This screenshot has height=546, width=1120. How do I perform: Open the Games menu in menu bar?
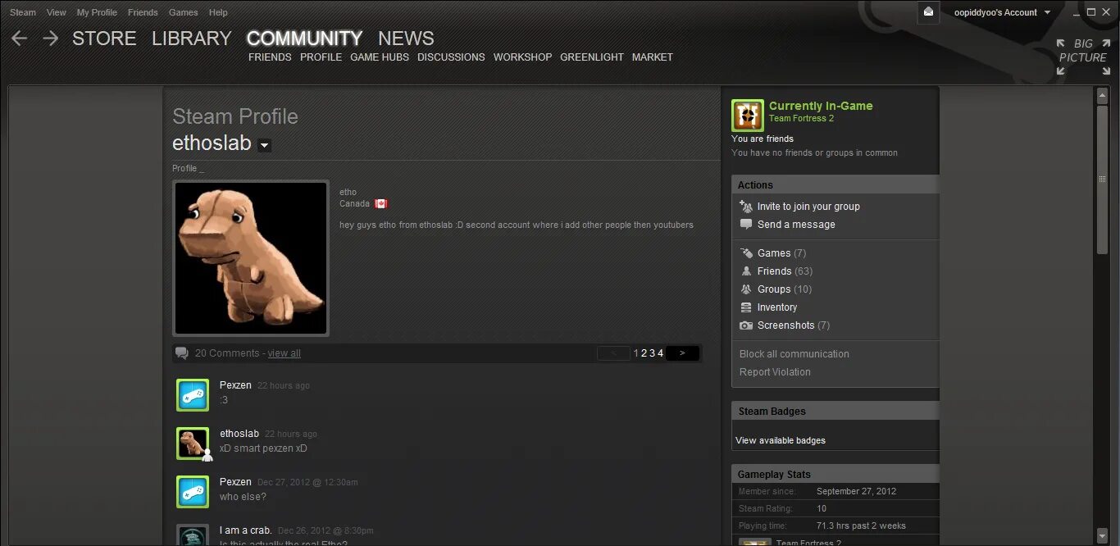click(183, 12)
